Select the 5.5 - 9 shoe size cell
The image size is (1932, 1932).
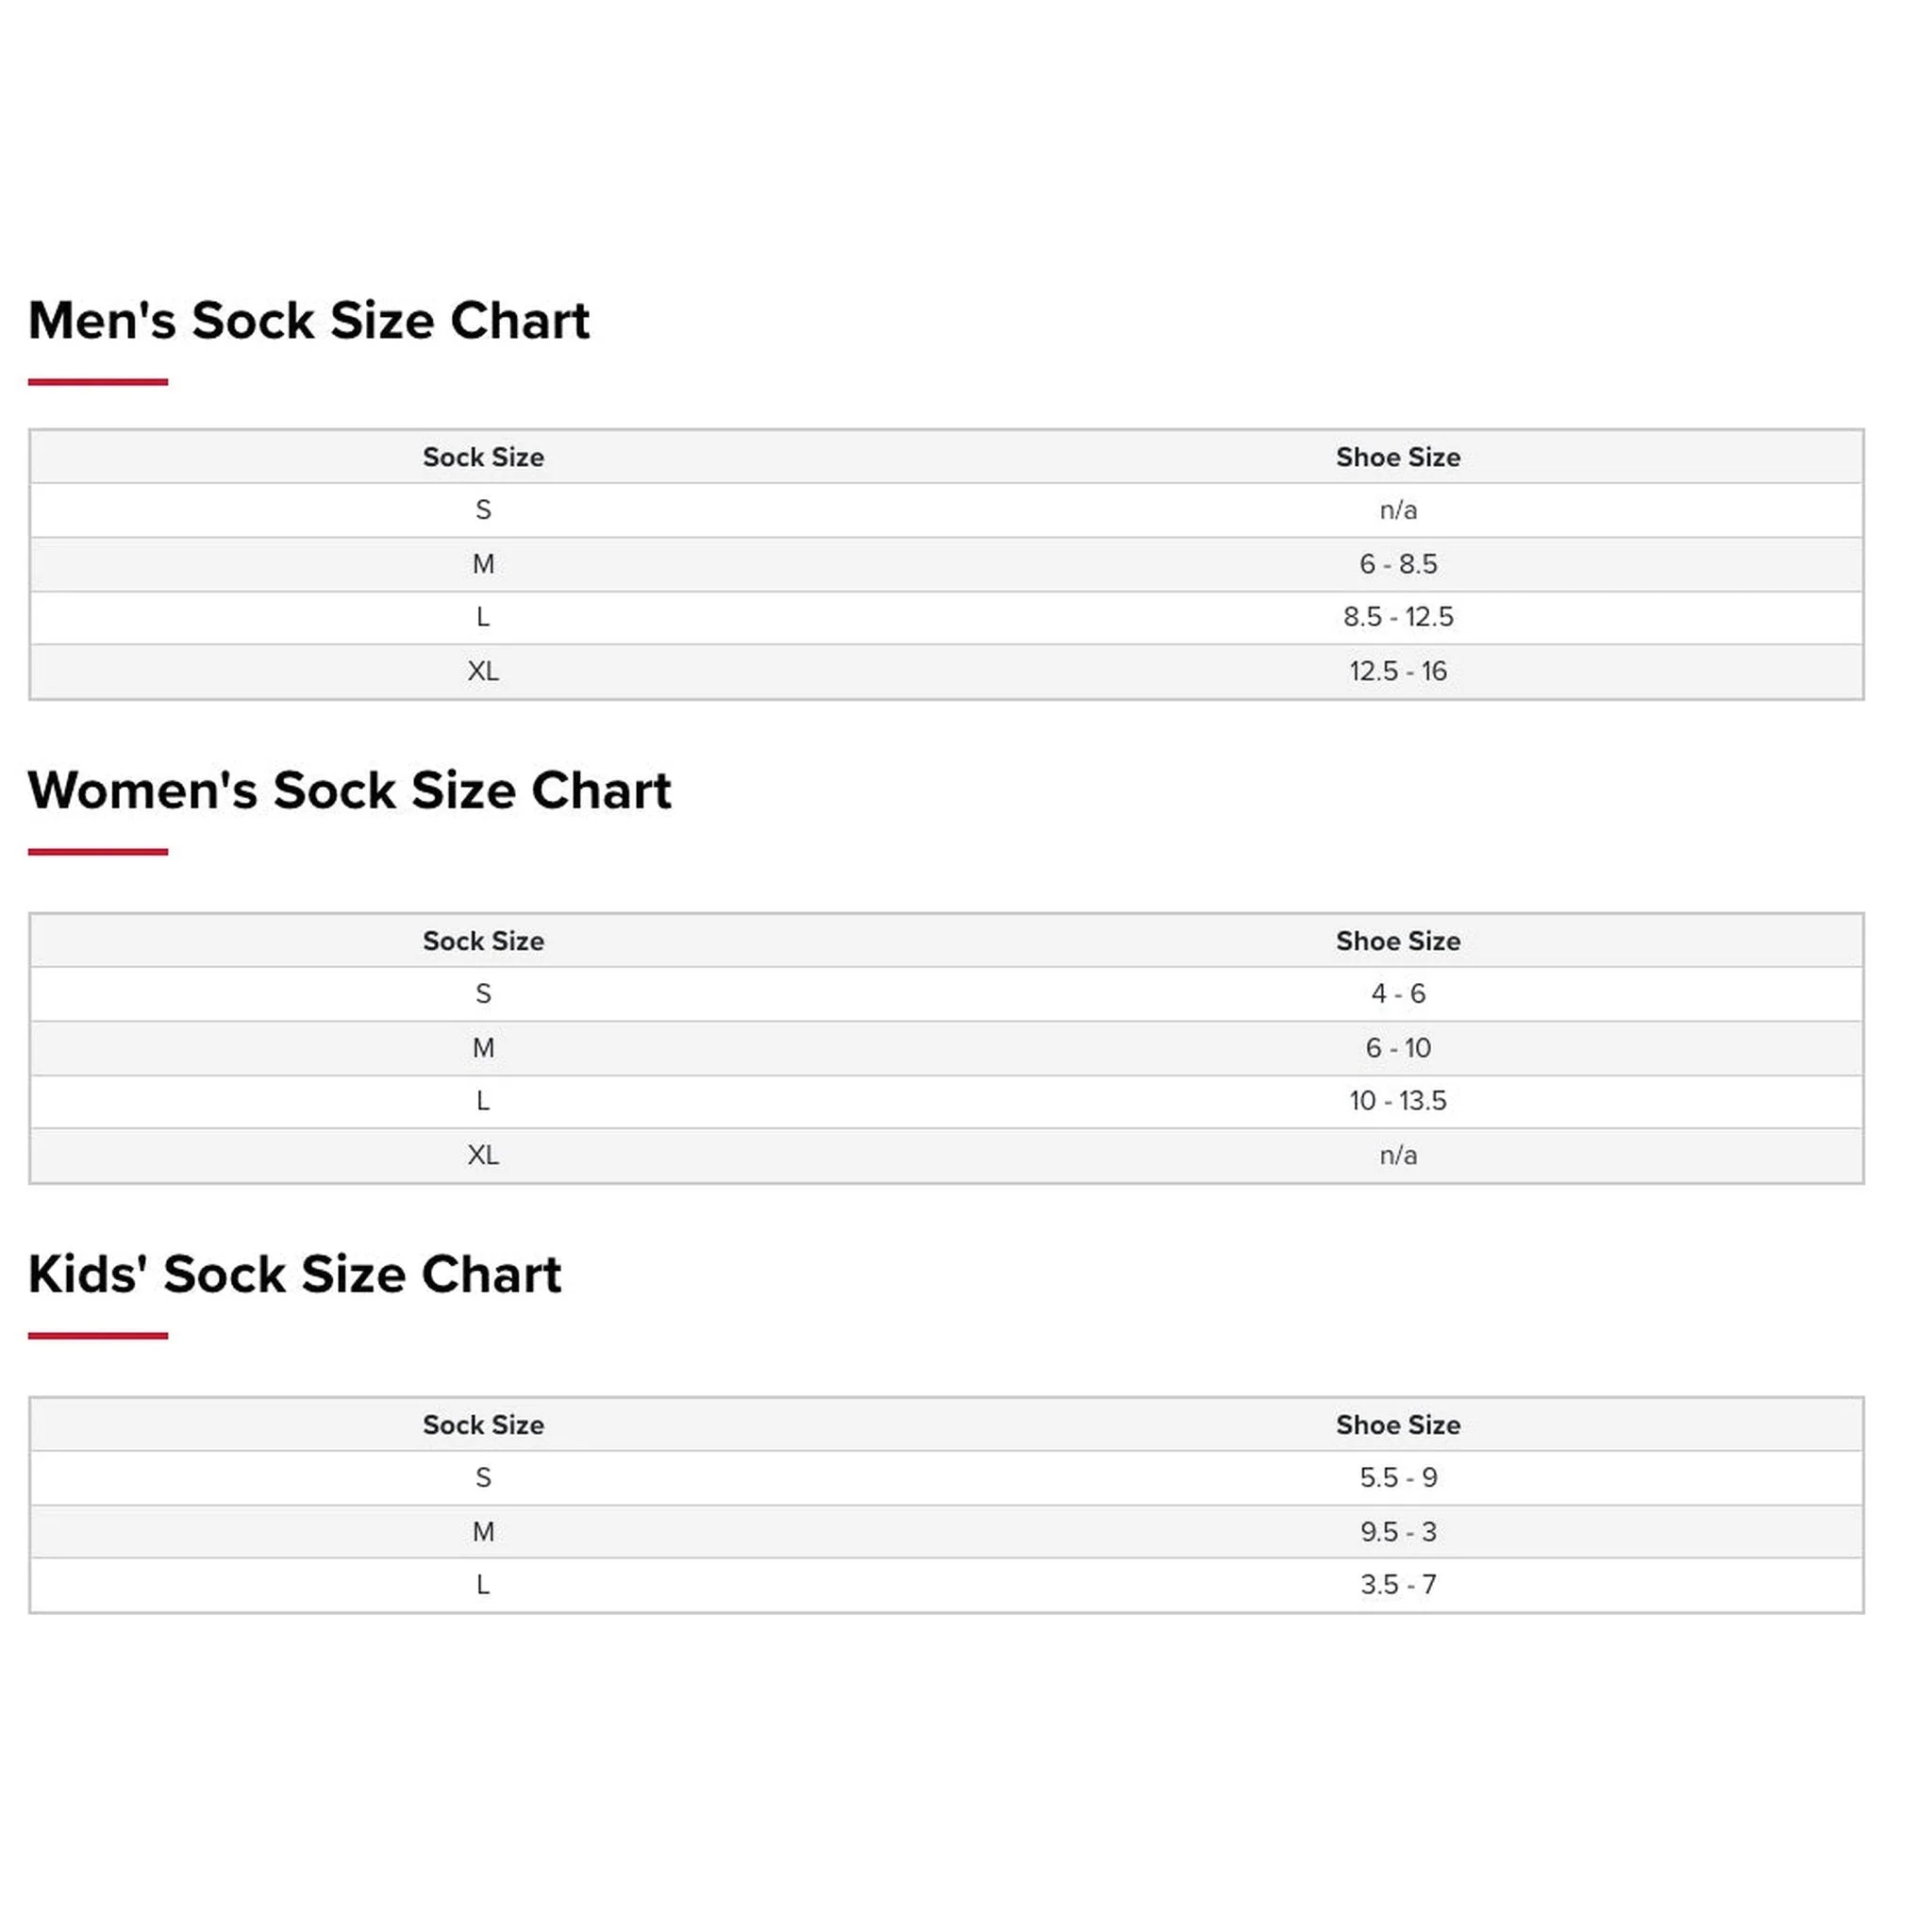tap(1398, 1478)
